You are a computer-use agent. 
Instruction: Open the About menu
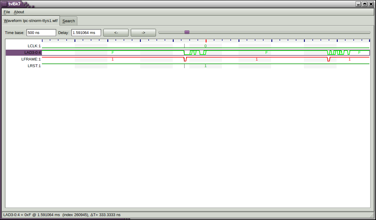coord(19,12)
